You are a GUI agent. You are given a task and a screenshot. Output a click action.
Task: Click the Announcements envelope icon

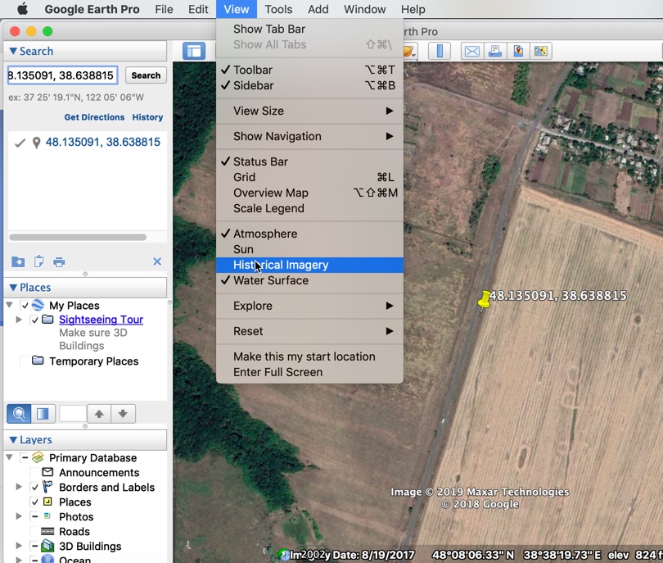47,472
